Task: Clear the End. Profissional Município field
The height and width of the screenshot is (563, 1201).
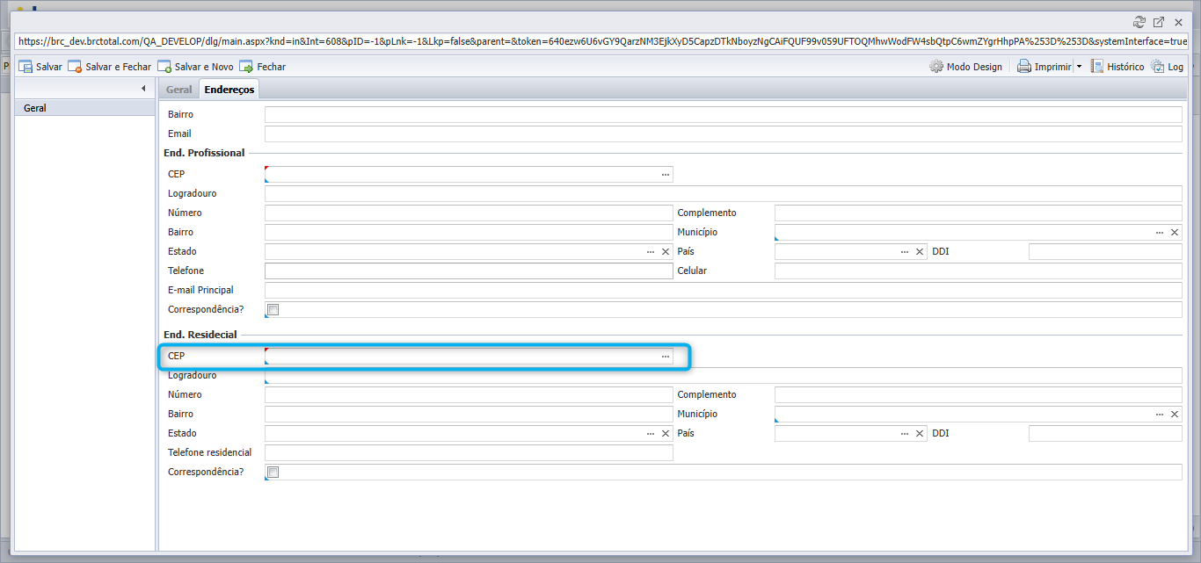Action: pos(1175,232)
